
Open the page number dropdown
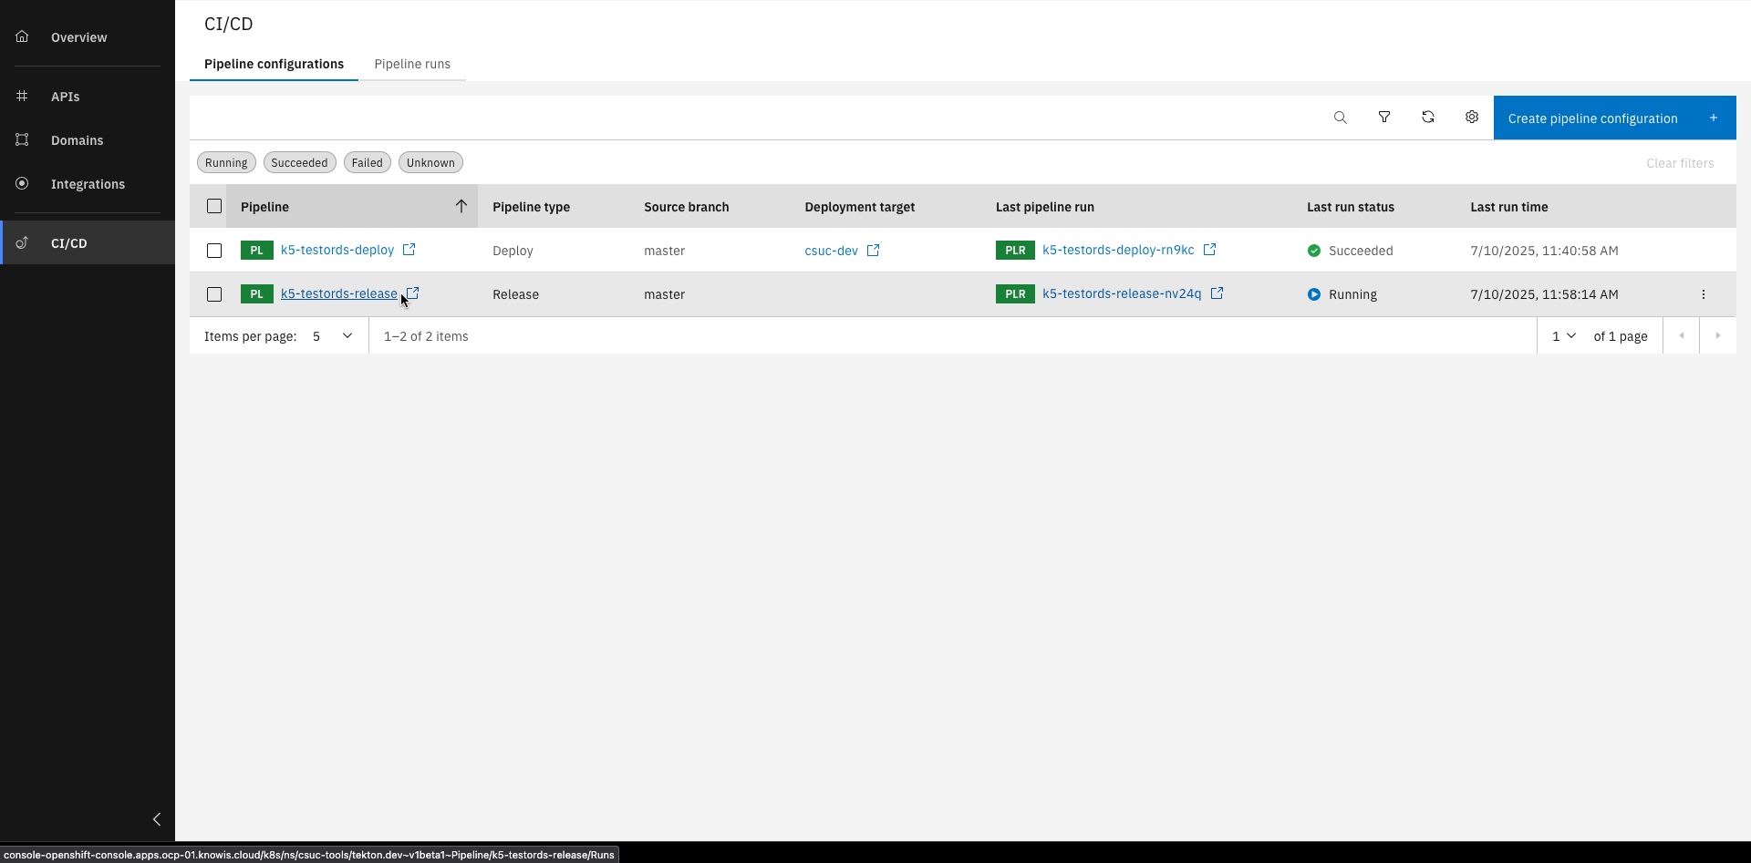tap(1563, 335)
